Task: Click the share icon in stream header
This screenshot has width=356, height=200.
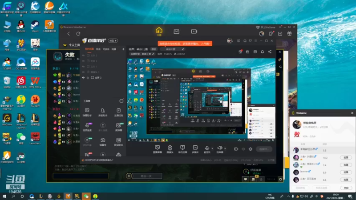Action: click(270, 52)
